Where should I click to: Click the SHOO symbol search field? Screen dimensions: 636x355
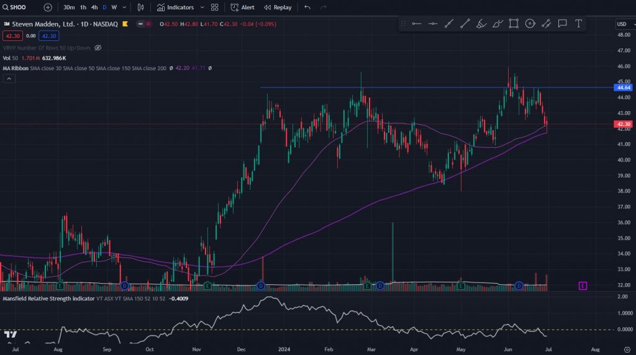click(x=19, y=7)
